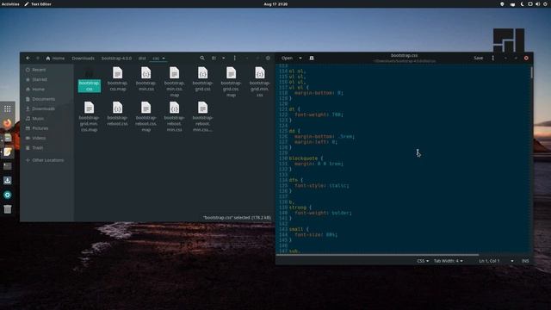
Task: Open Trash from the dock
Action: point(8,209)
